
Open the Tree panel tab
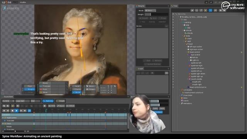[x=175, y=6]
